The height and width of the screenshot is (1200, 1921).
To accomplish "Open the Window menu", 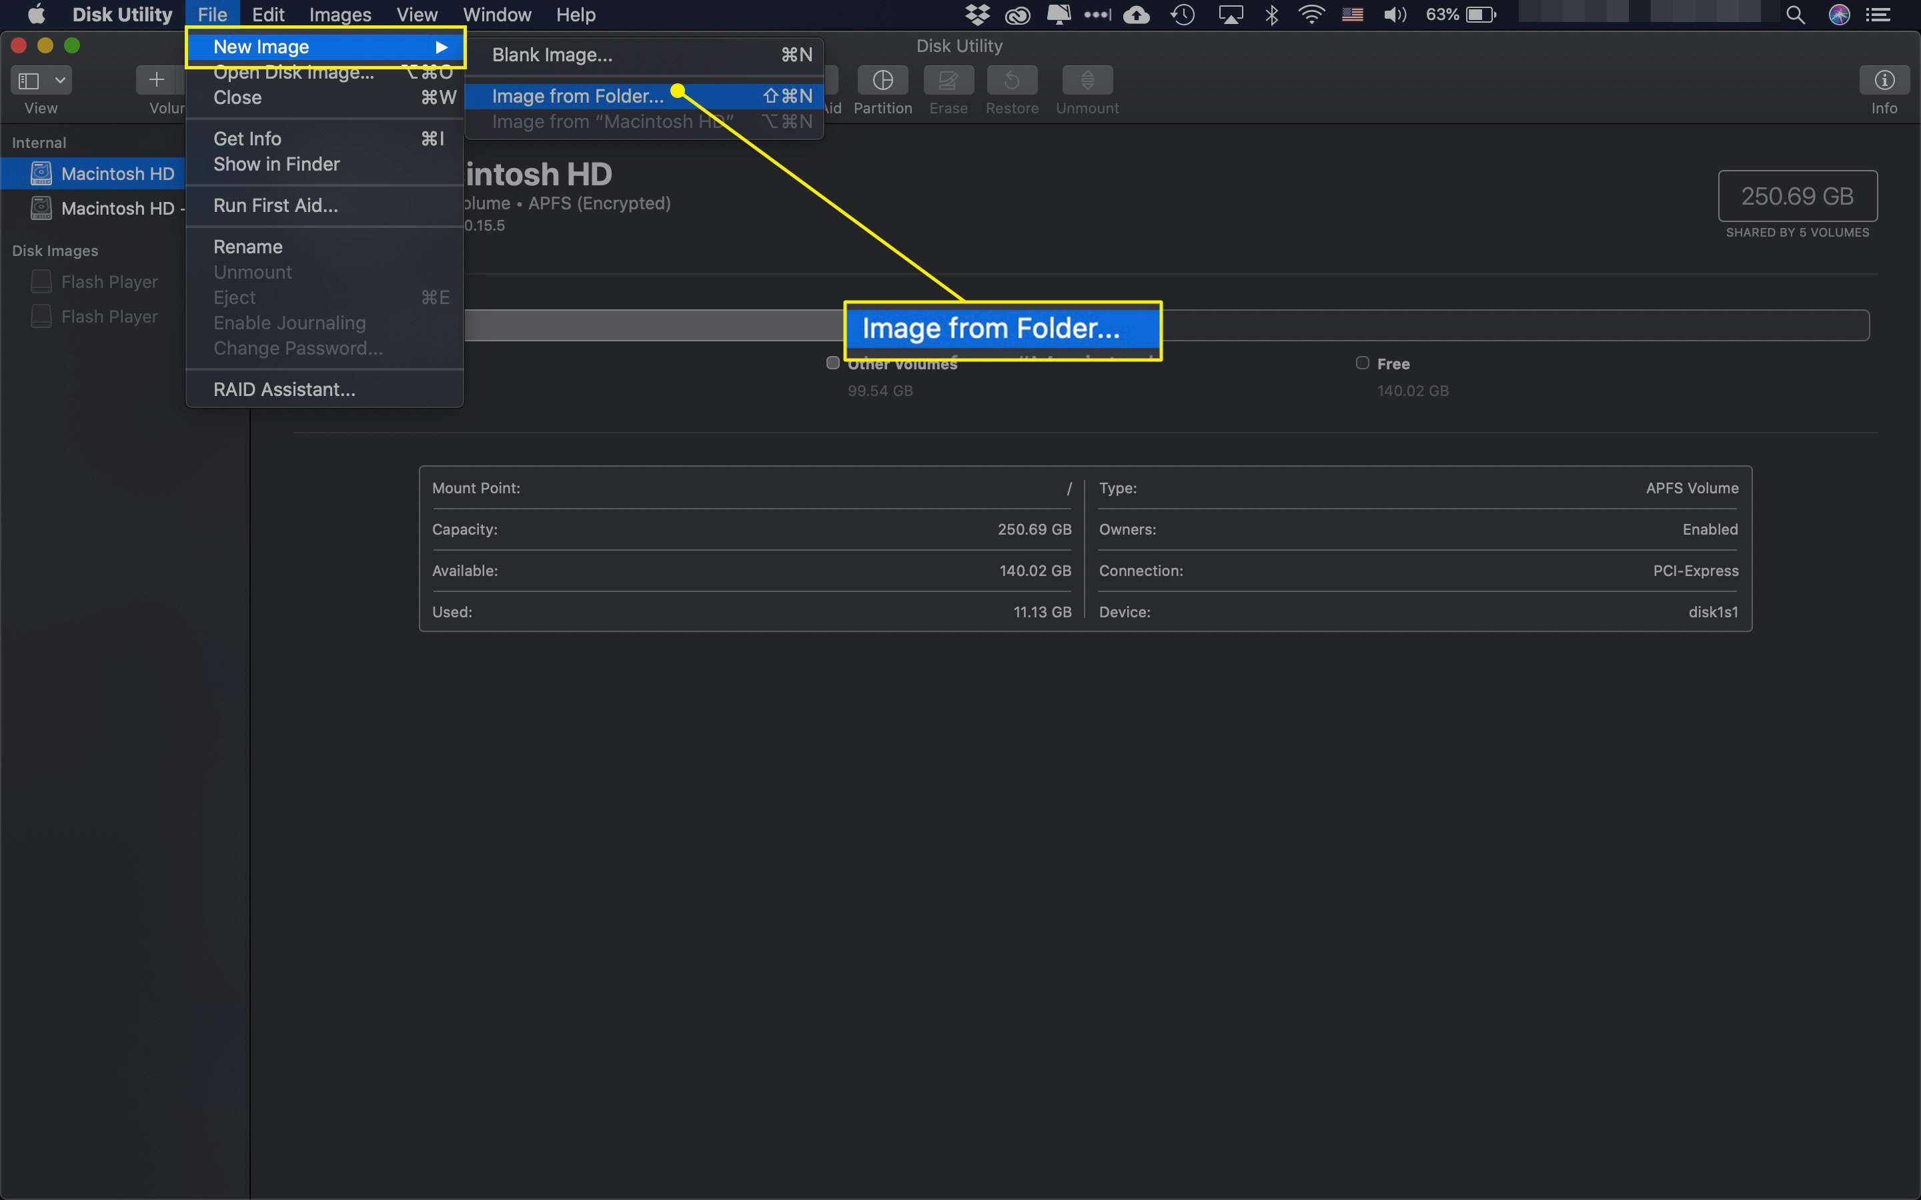I will click(x=497, y=14).
